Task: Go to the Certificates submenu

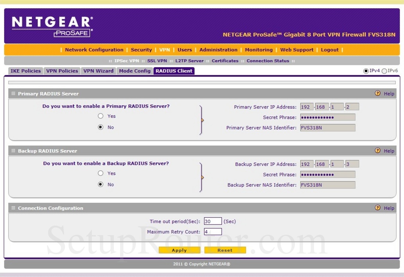Action: 225,61
